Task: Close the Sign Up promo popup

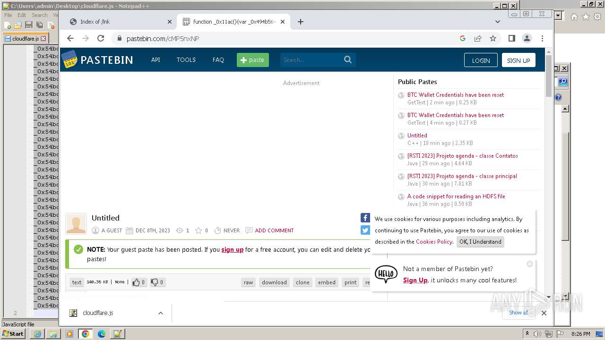Action: pos(530,263)
